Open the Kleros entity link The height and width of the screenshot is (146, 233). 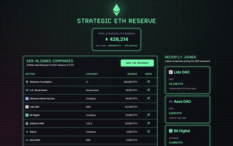(x=33, y=132)
